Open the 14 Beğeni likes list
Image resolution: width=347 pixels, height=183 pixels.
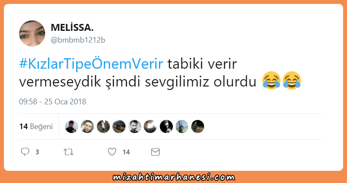coord(36,126)
